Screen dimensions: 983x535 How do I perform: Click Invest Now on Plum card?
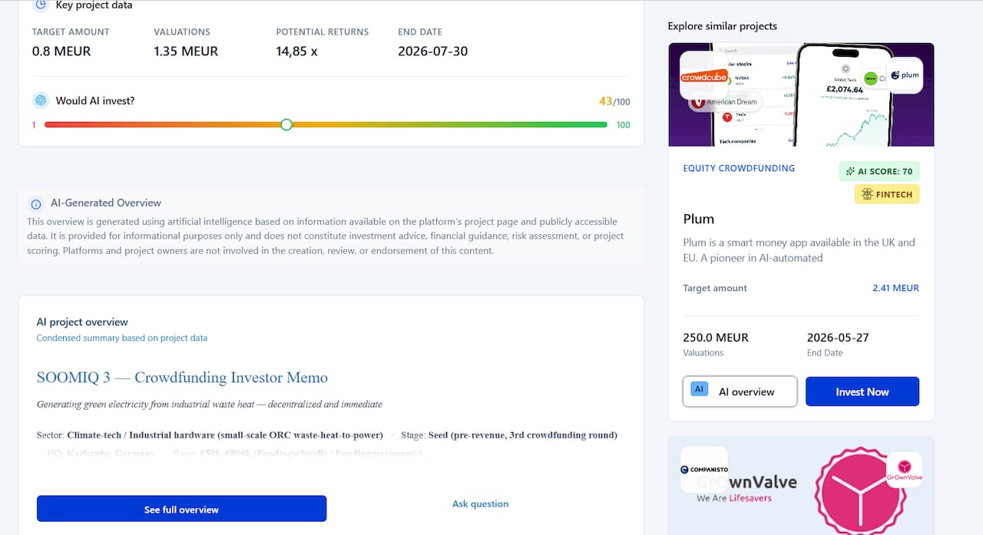pos(862,391)
